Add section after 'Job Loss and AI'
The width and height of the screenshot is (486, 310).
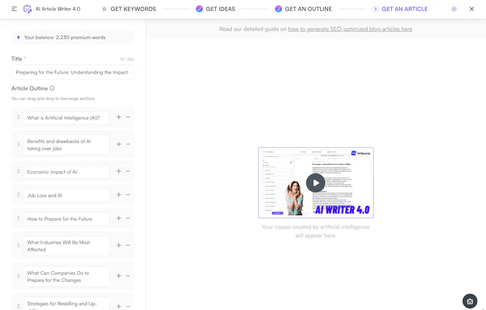(118, 195)
